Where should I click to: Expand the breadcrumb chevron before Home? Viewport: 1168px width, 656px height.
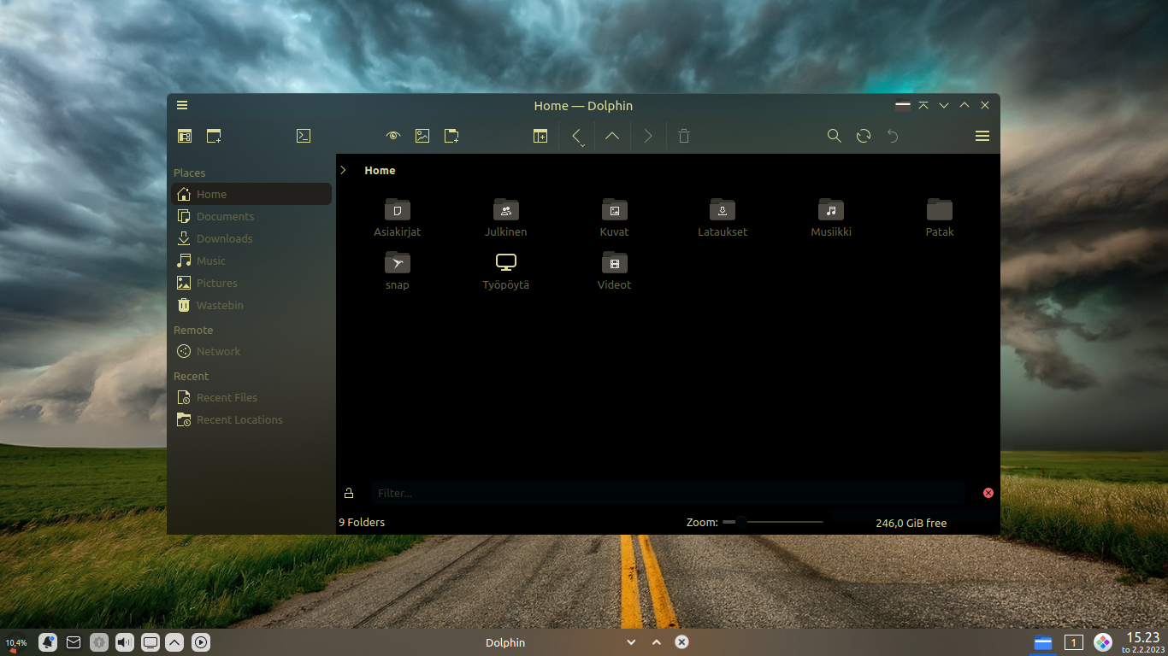[343, 170]
